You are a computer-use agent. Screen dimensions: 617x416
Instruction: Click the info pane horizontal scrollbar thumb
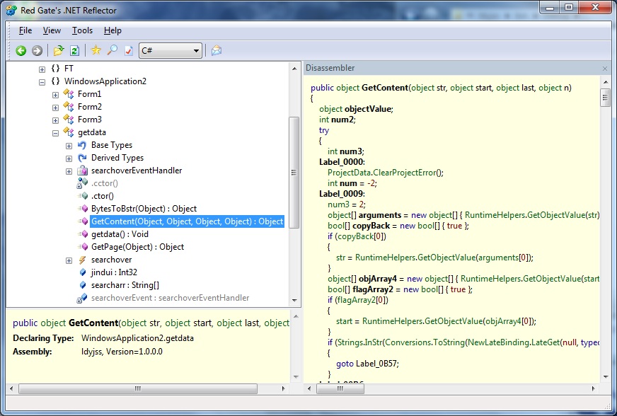tap(138, 389)
